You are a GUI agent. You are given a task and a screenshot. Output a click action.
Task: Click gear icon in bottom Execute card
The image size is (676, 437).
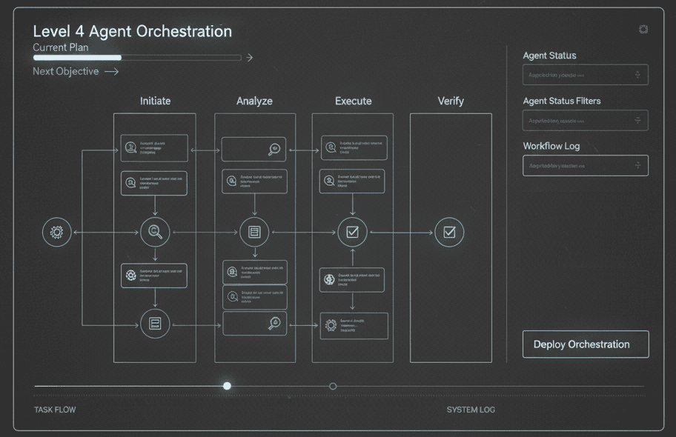pos(331,325)
